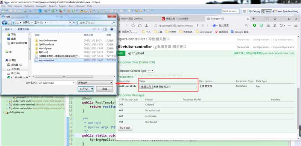Select 桌面 in the navigation pane
301x146 pixels.
pos(12,39)
